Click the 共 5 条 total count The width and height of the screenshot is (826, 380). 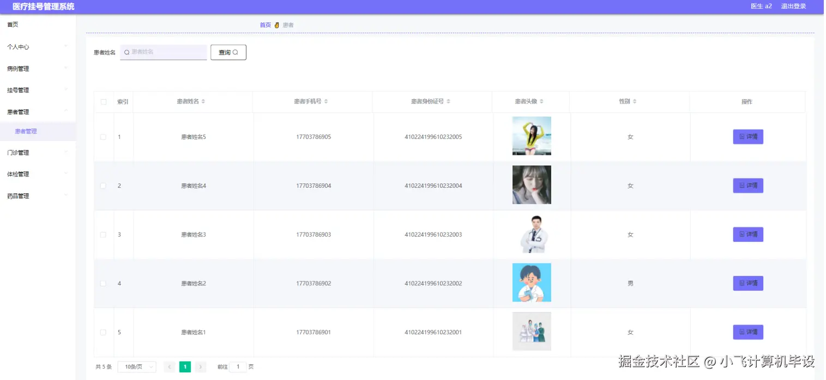pyautogui.click(x=104, y=367)
